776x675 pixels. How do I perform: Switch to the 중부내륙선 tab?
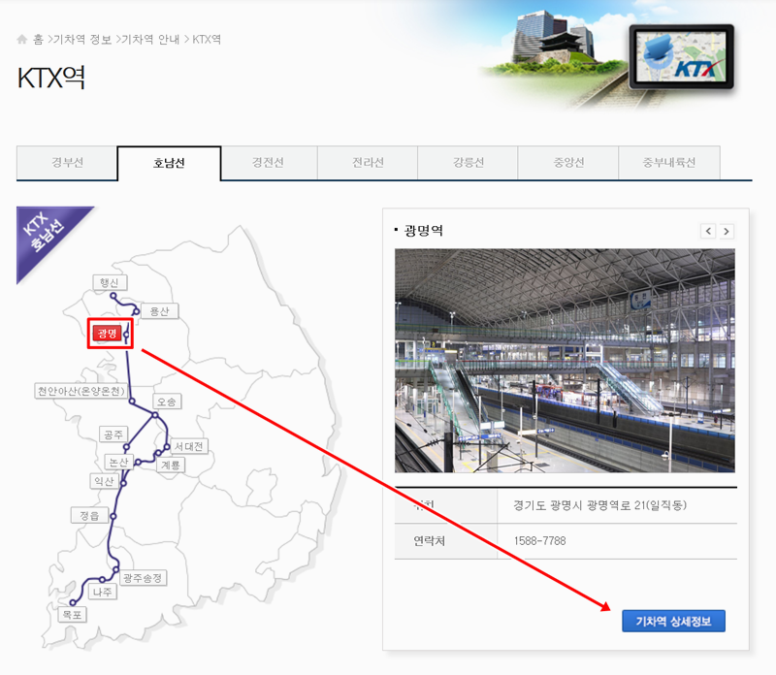pos(669,163)
